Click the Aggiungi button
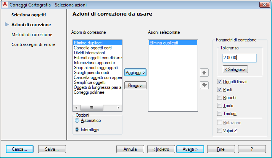This screenshot has width=272, height=158. (x=135, y=73)
